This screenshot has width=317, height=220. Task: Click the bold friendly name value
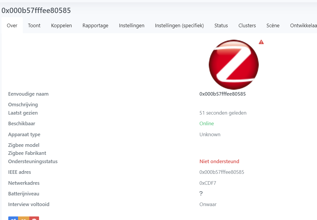pyautogui.click(x=223, y=94)
